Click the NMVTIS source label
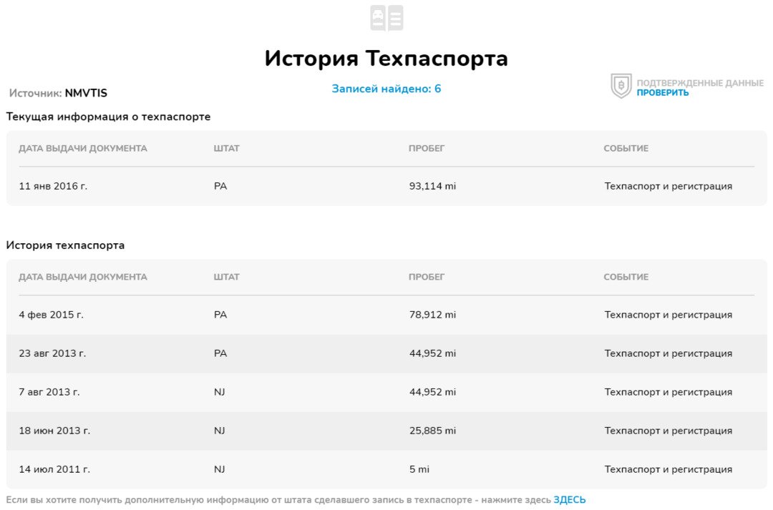 [86, 93]
